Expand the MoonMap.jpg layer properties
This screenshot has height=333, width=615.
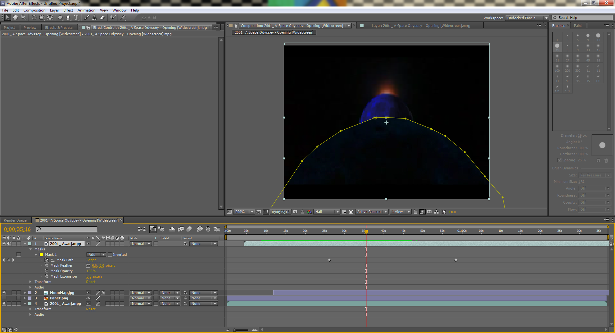click(25, 293)
